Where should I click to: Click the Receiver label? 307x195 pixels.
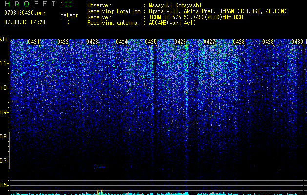coord(99,17)
